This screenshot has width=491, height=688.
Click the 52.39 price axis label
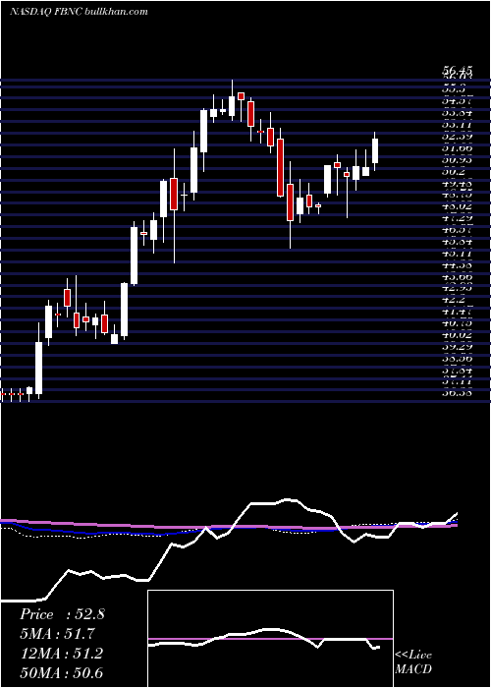(x=456, y=137)
